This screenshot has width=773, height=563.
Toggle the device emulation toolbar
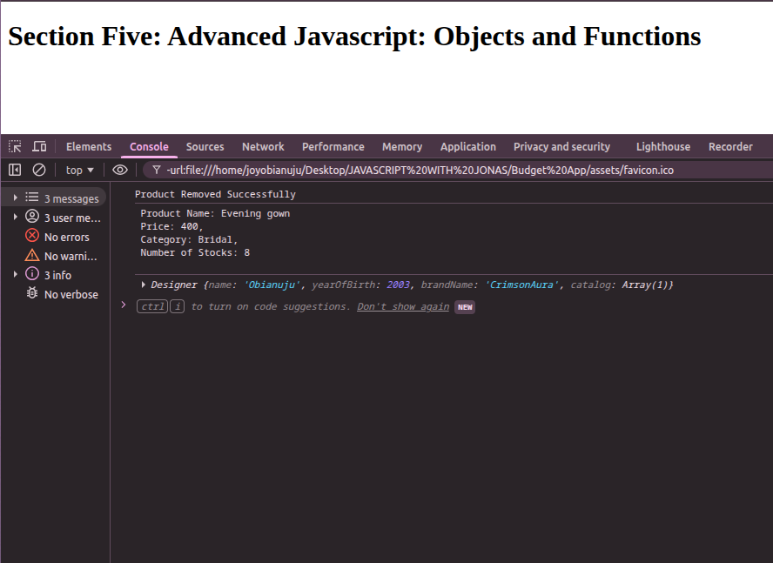point(39,146)
